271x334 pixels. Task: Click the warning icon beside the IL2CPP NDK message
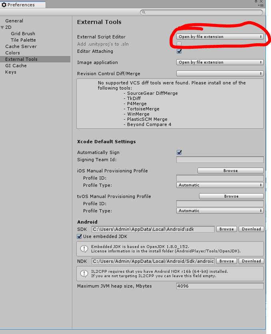(x=84, y=274)
